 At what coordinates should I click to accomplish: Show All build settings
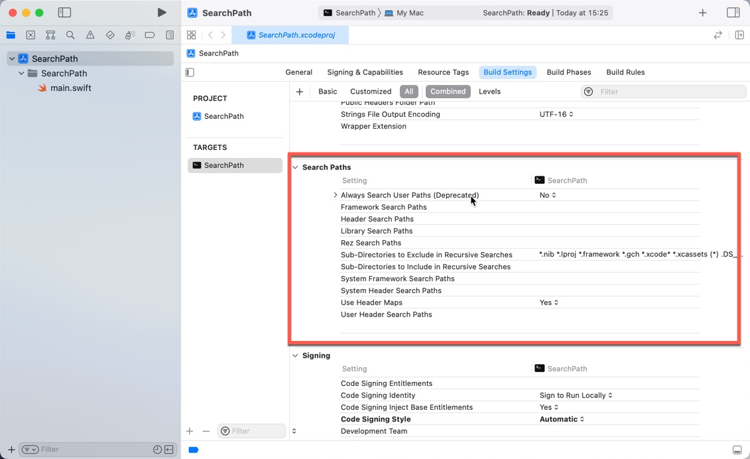(409, 92)
